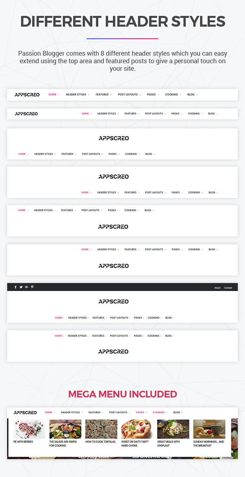The width and height of the screenshot is (245, 477).
Task: Select the Pie with Berries post thumbnail
Action: 29,429
